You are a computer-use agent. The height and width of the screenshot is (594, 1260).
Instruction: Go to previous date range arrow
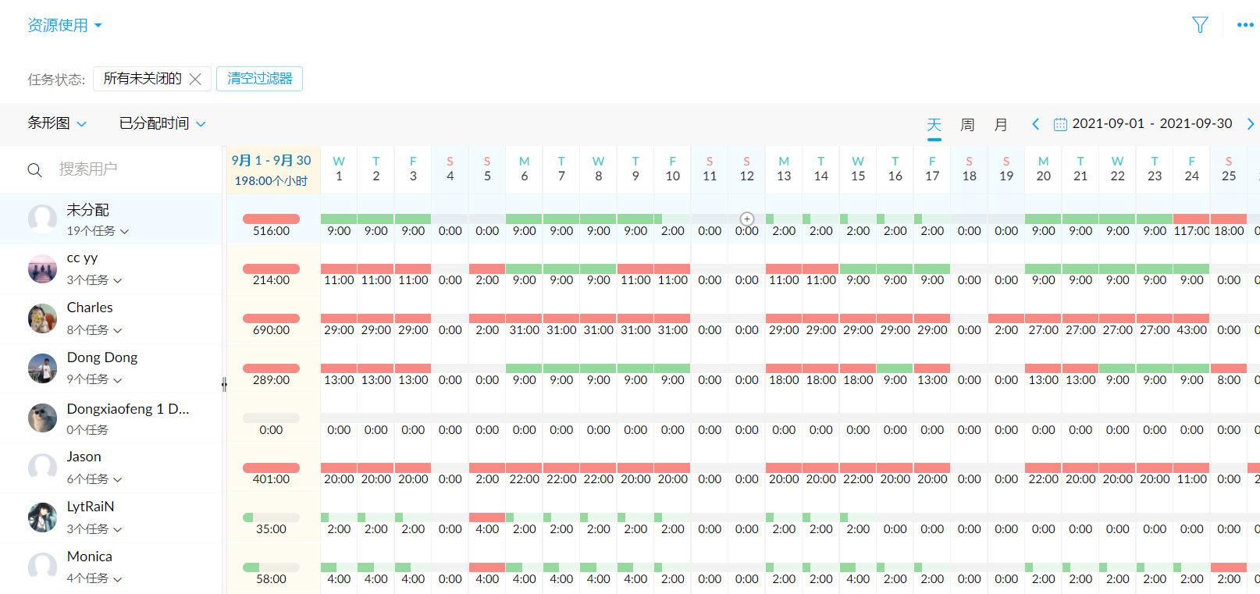1035,124
